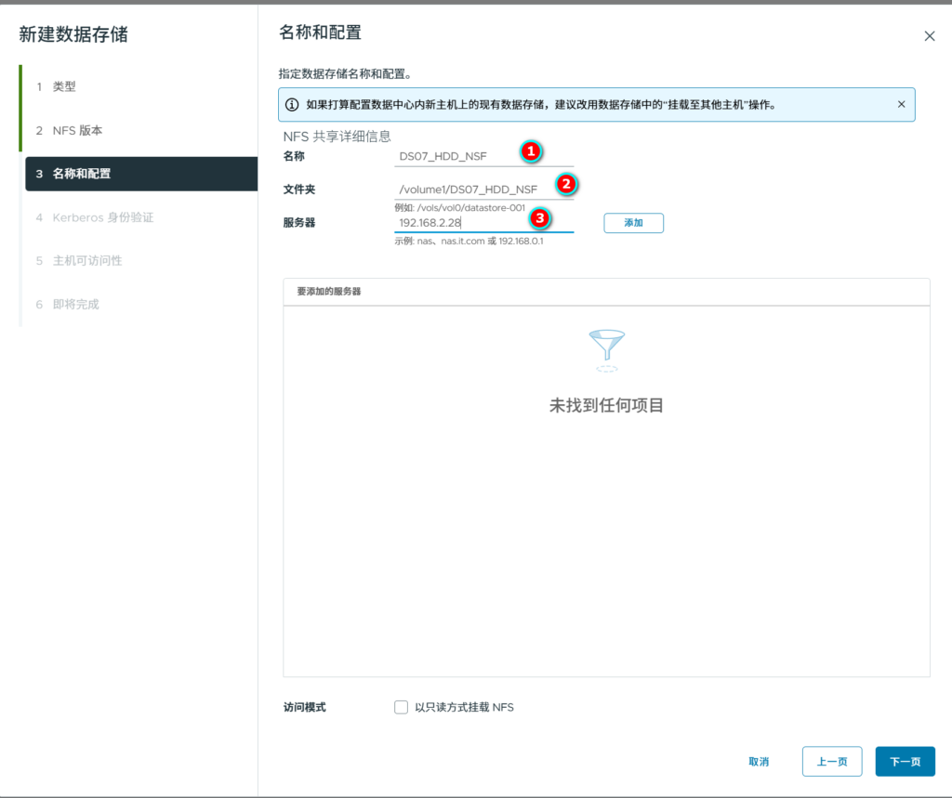
Task: Click red annotation marker number 3
Action: [539, 218]
